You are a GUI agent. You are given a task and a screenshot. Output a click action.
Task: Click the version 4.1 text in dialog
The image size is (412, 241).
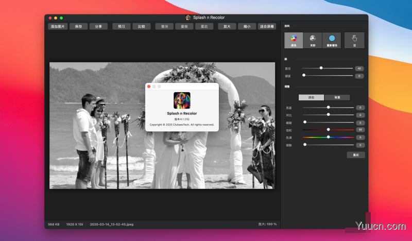click(182, 119)
